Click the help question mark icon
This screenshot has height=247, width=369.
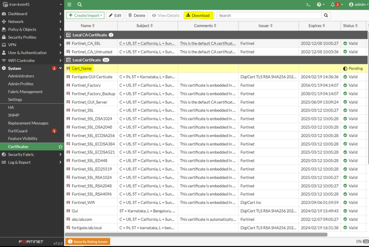pyautogui.click(x=320, y=4)
